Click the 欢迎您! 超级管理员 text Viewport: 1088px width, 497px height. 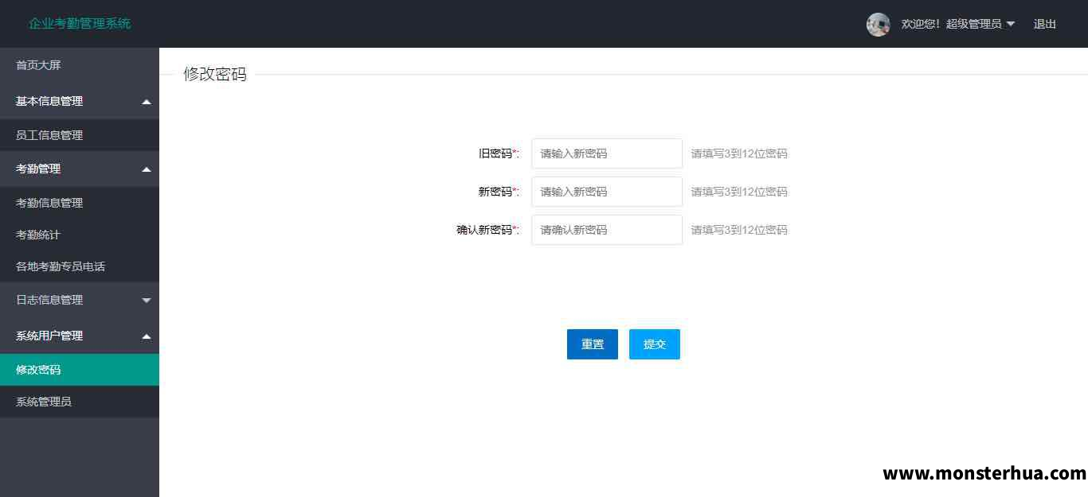(951, 24)
